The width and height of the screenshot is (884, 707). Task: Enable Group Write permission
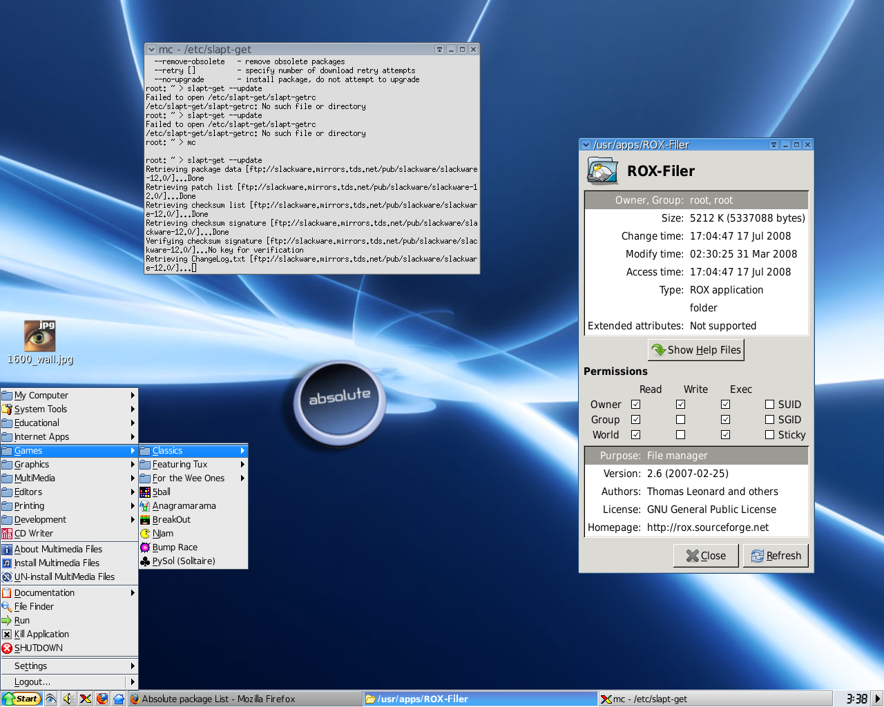pos(680,420)
